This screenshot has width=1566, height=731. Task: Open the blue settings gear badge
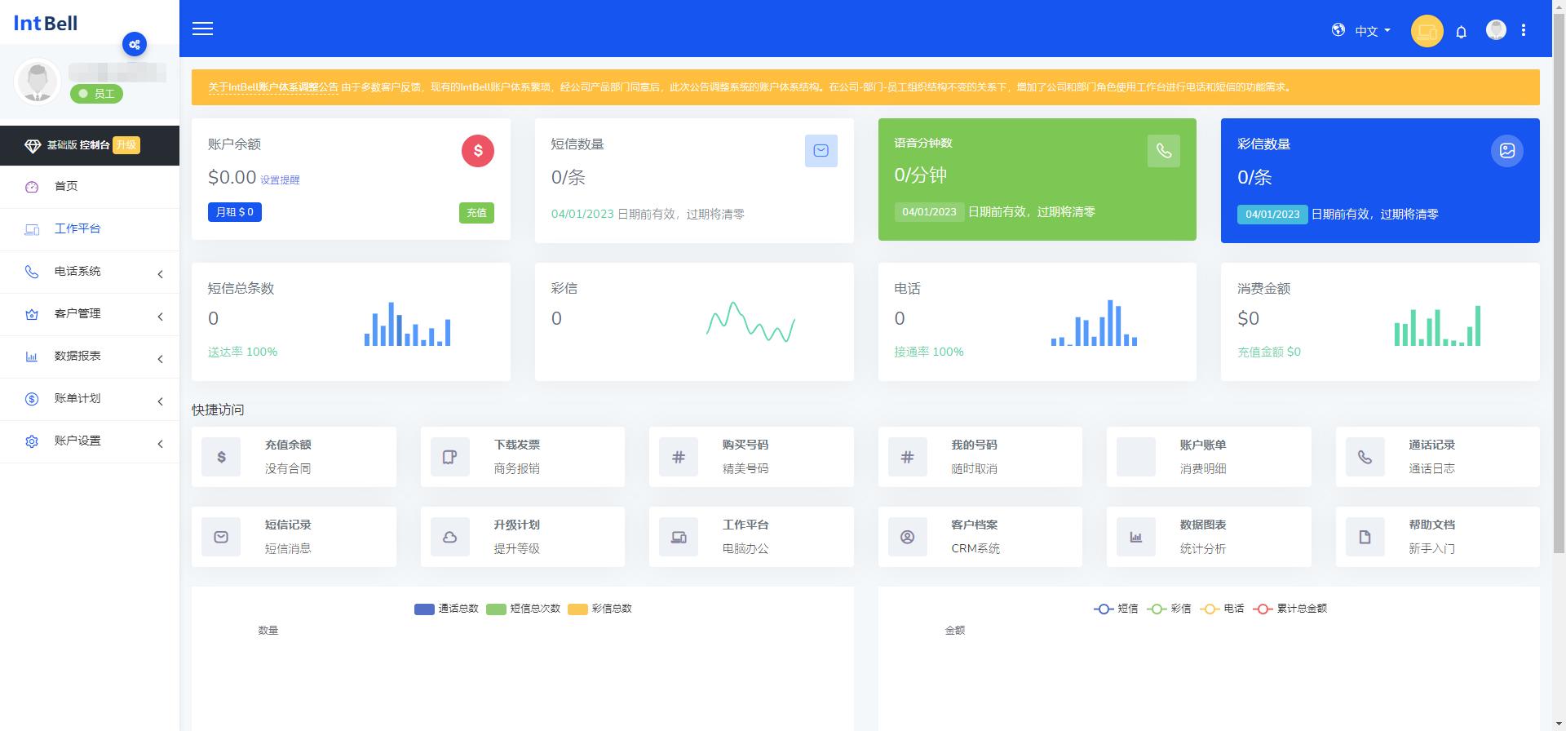pyautogui.click(x=135, y=44)
